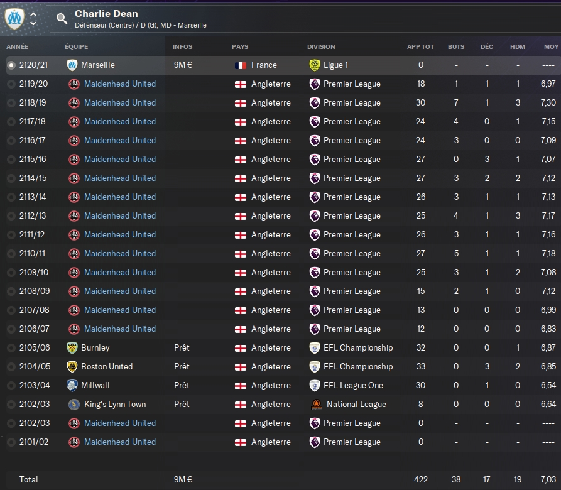Click the Charlie Dean player name field
This screenshot has width=561, height=490.
pos(106,14)
